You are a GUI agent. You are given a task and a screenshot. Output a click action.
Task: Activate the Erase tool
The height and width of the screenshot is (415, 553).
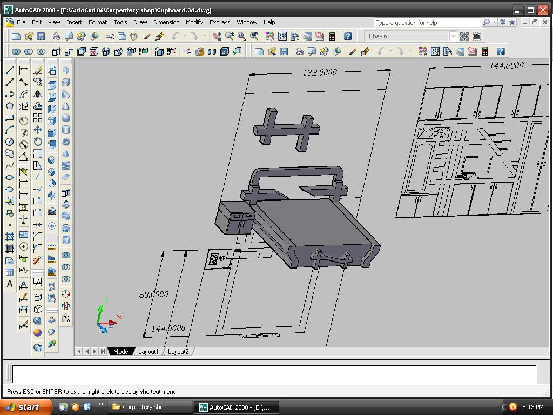point(38,70)
